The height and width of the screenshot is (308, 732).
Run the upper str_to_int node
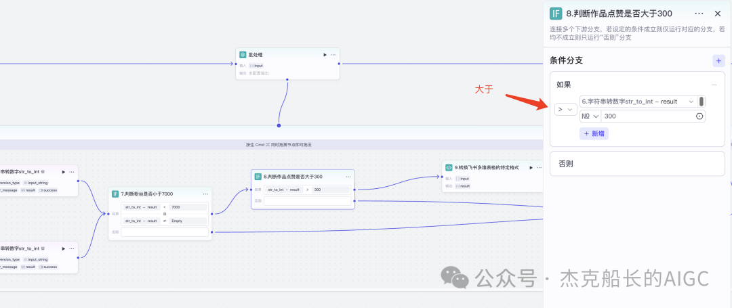click(64, 171)
